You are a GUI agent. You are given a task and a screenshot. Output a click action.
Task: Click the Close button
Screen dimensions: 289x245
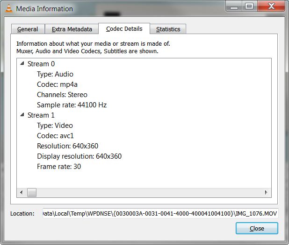coord(257,228)
